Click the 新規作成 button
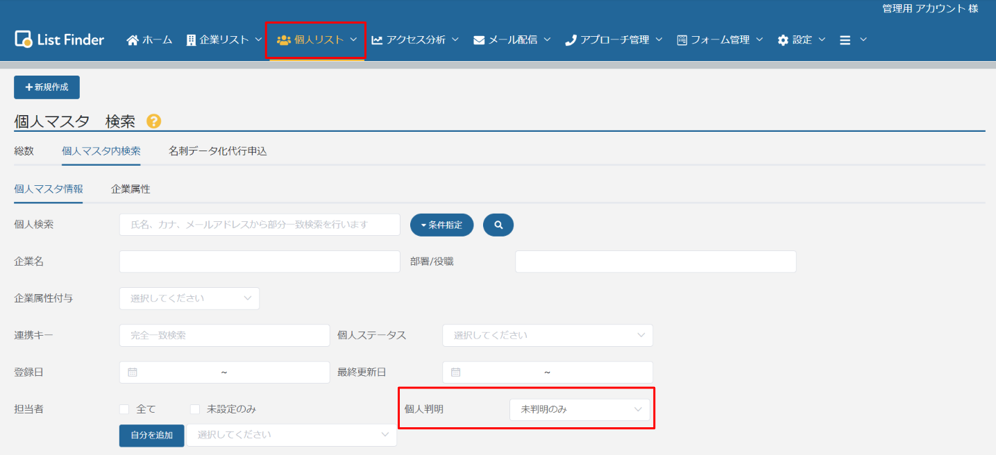Screen dimensions: 996x455 point(47,87)
